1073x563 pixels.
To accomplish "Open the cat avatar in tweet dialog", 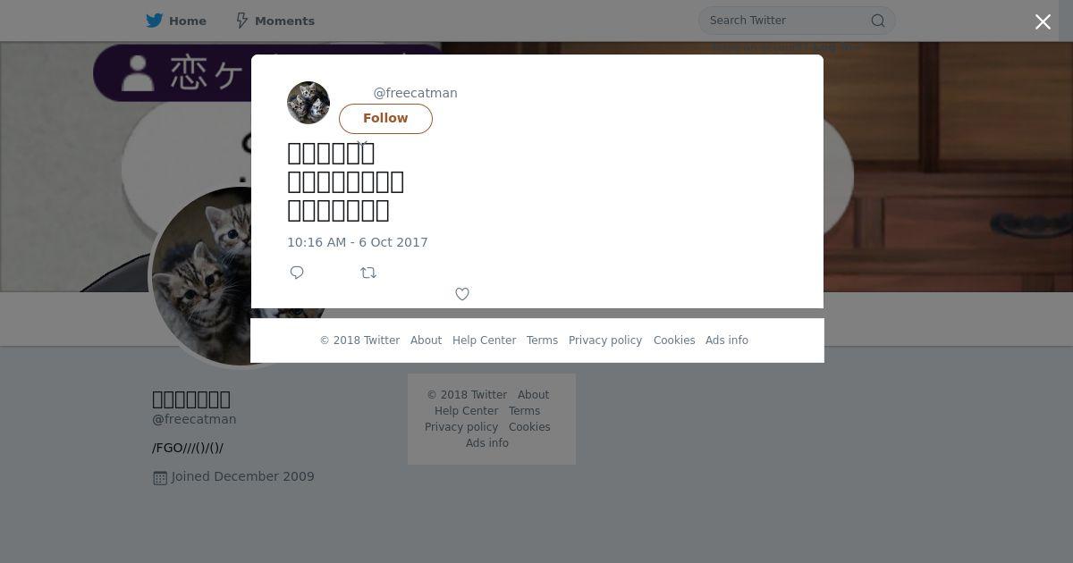I will pos(308,103).
